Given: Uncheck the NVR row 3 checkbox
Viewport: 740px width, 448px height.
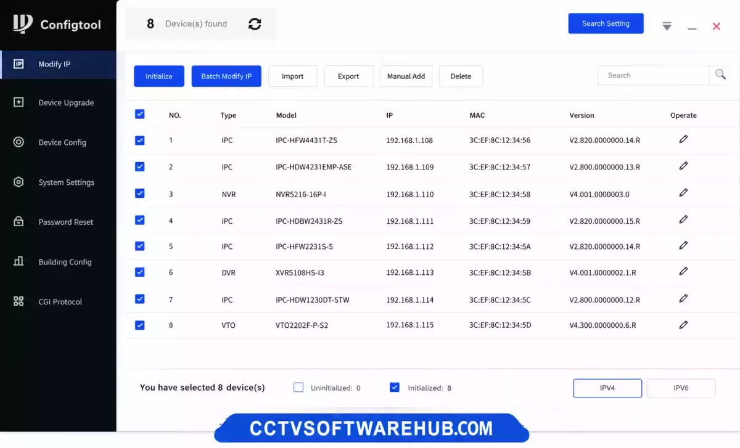Looking at the screenshot, I should tap(139, 193).
